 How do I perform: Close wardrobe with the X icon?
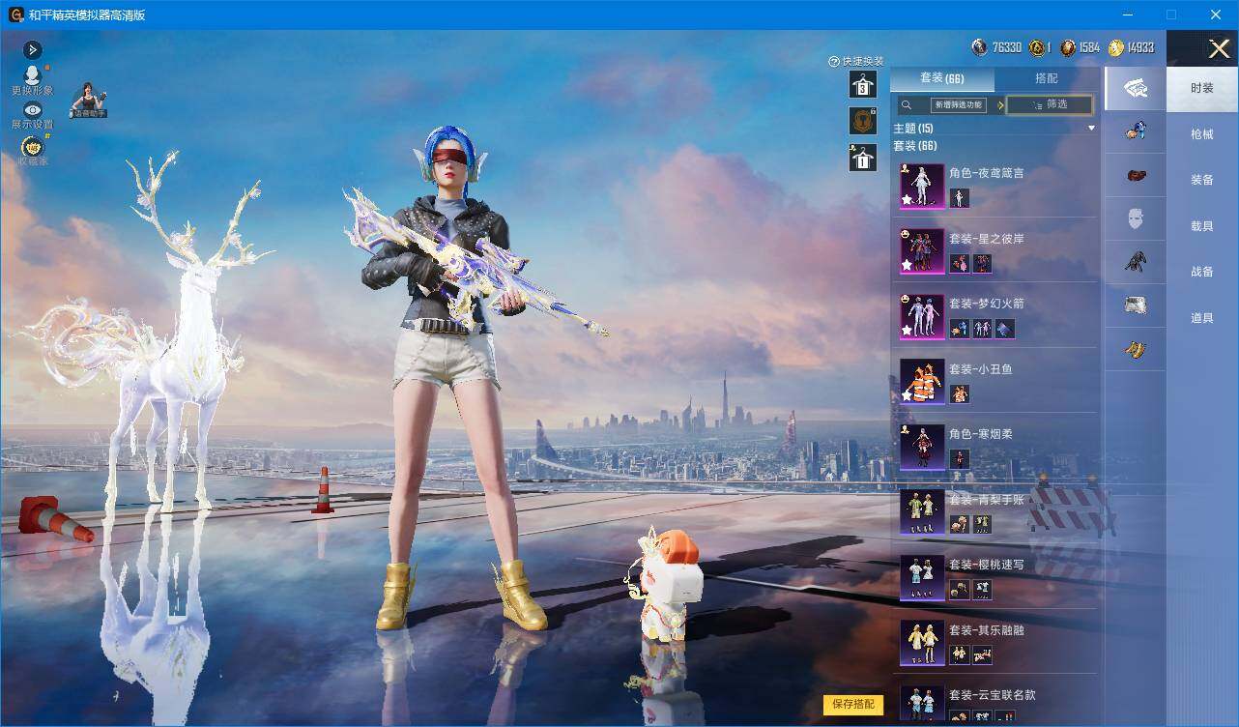pyautogui.click(x=1219, y=47)
